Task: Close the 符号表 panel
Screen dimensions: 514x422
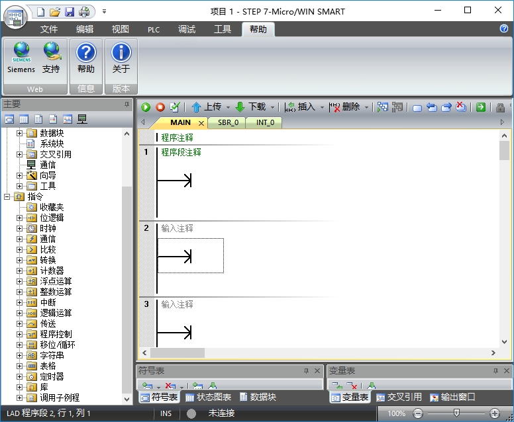Action: 317,371
